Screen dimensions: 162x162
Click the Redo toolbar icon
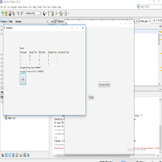tap(22, 13)
